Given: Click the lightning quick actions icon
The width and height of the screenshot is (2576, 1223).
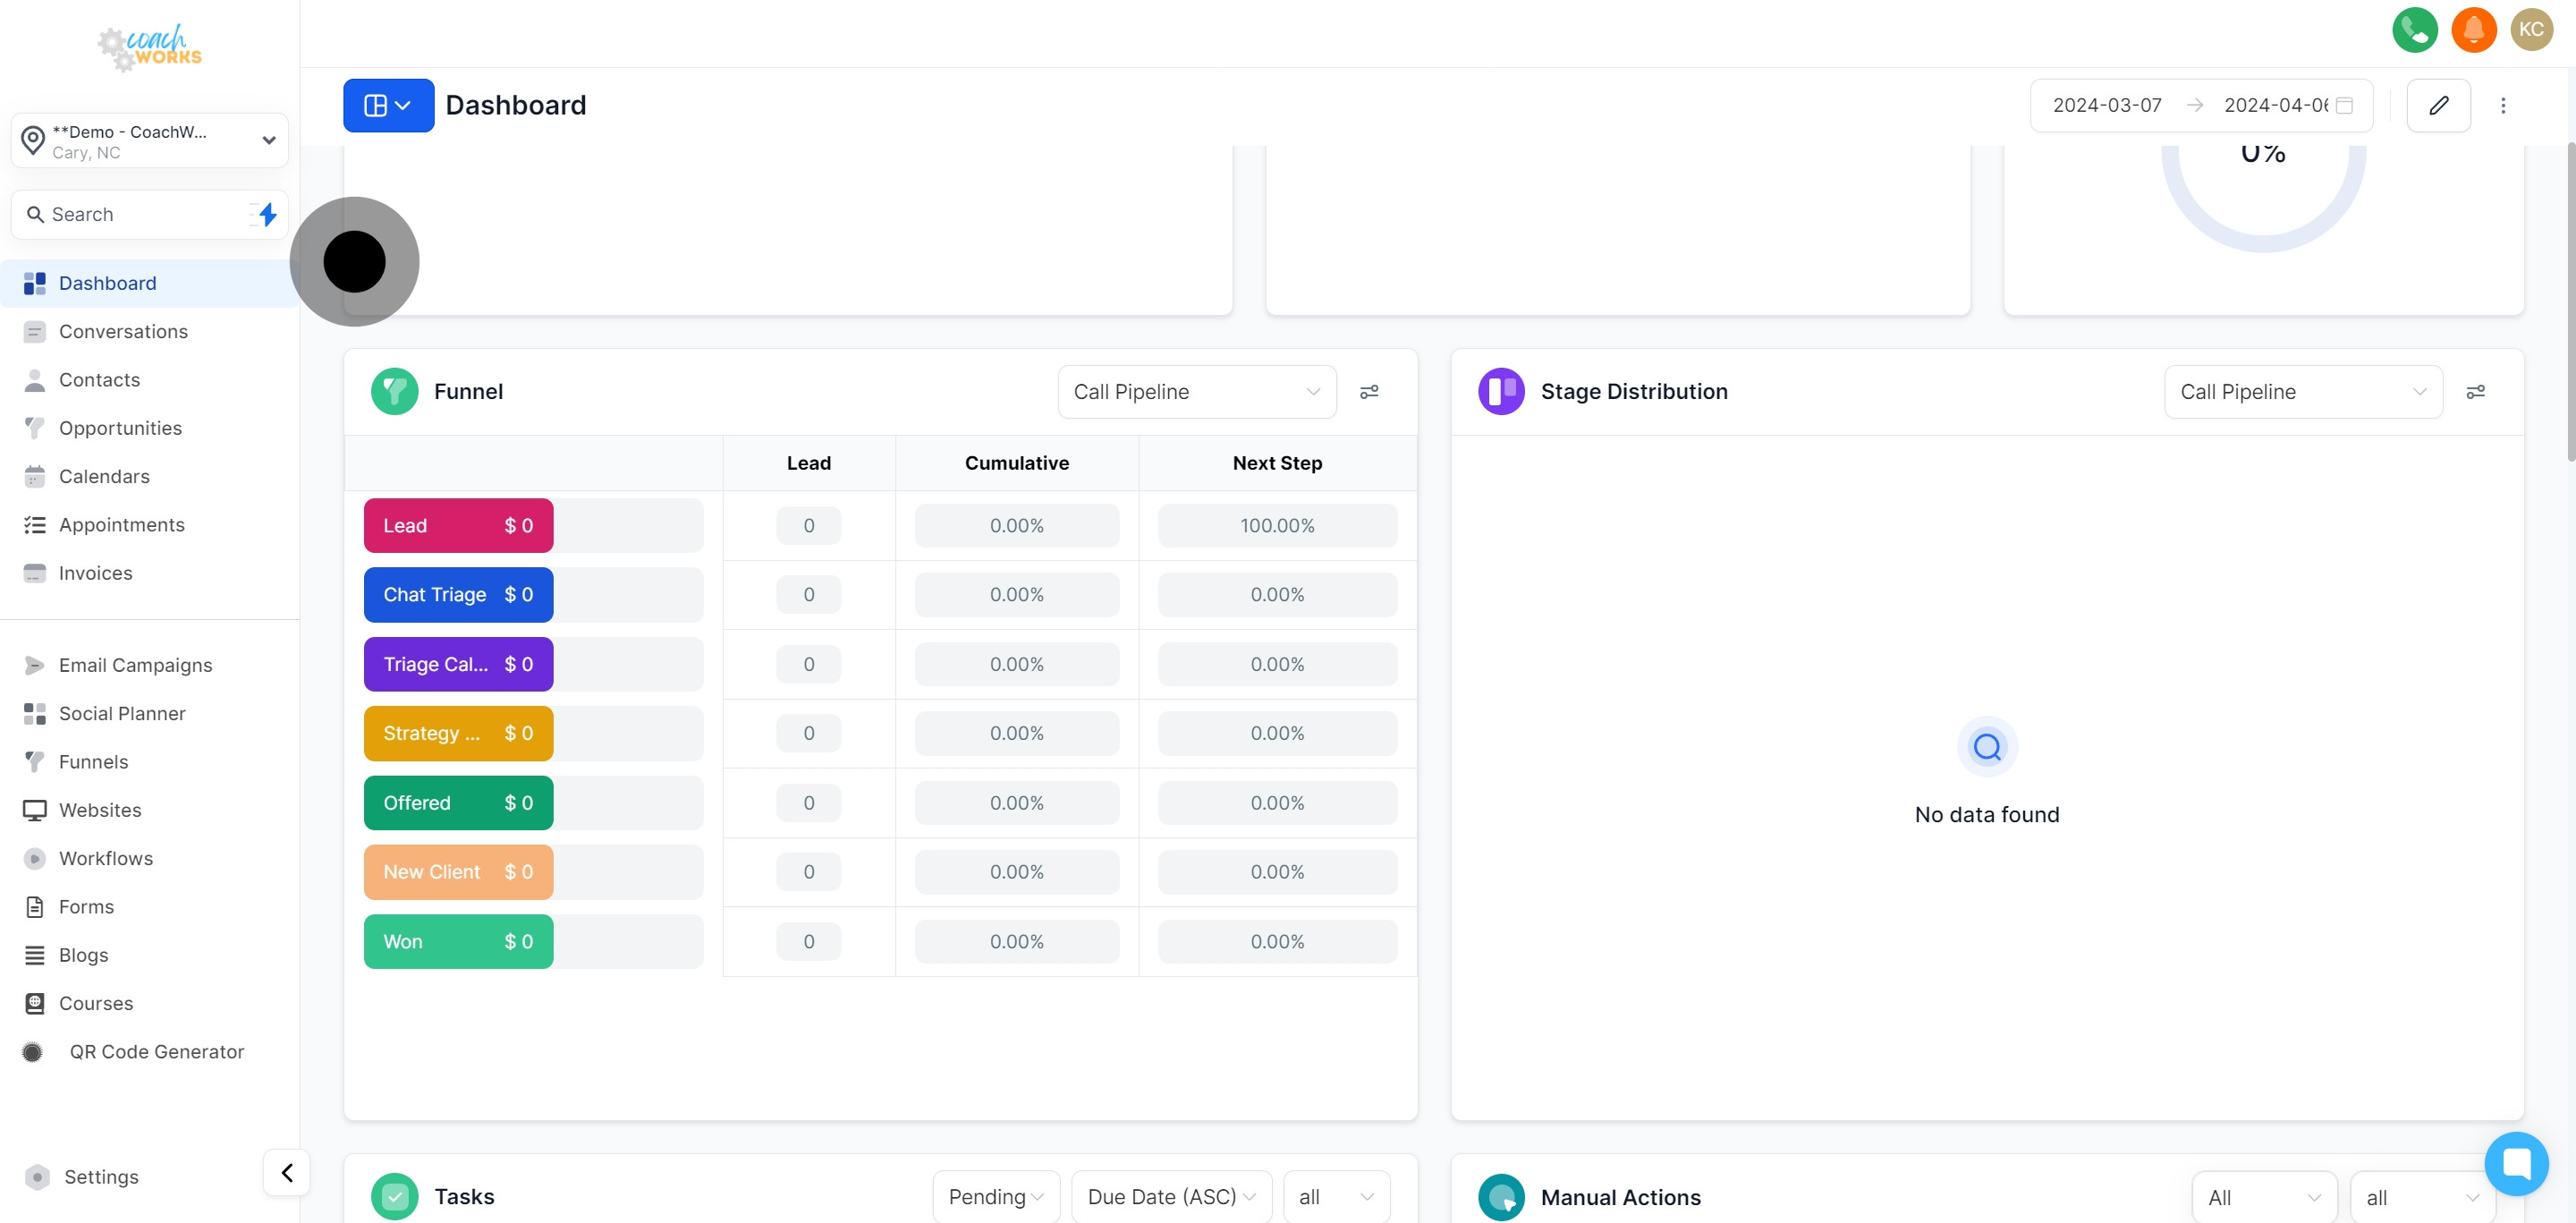Looking at the screenshot, I should pos(266,214).
